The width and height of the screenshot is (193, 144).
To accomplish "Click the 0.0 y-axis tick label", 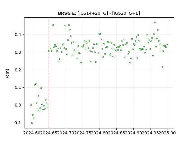I will [18, 105].
